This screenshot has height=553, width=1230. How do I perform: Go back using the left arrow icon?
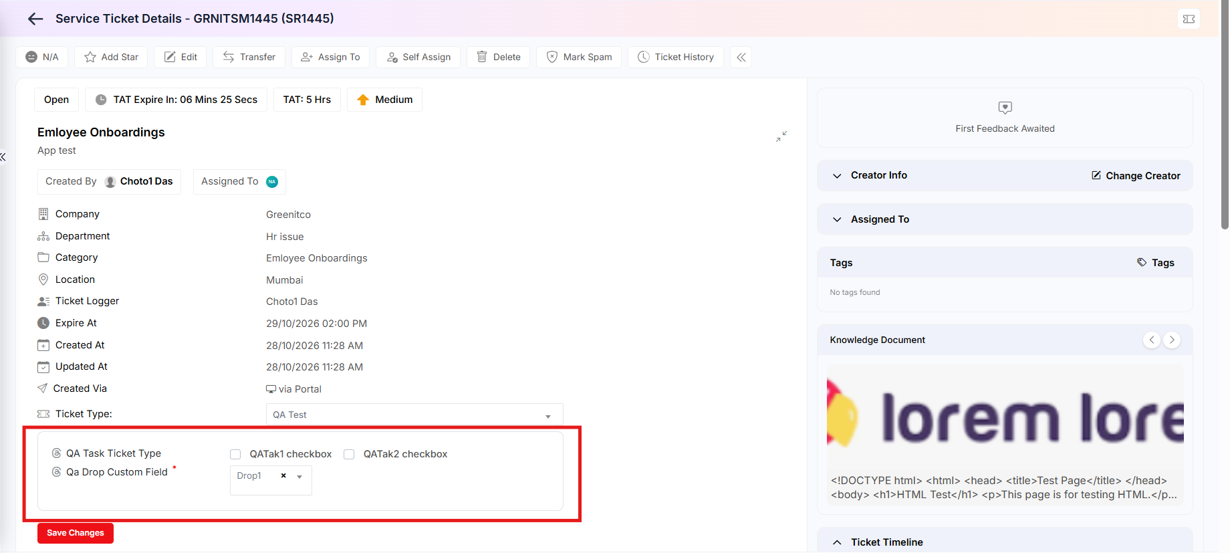point(35,19)
